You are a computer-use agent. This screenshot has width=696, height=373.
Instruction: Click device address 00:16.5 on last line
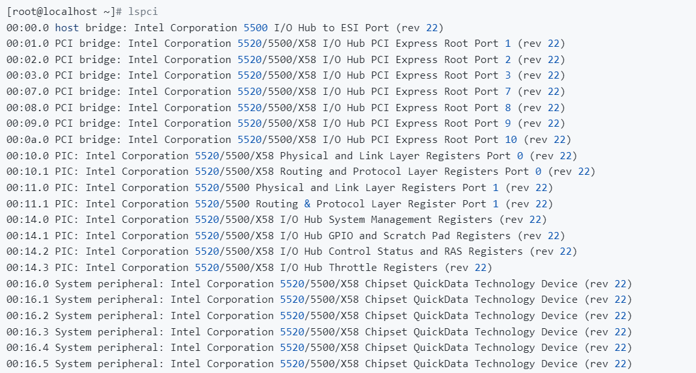27,363
